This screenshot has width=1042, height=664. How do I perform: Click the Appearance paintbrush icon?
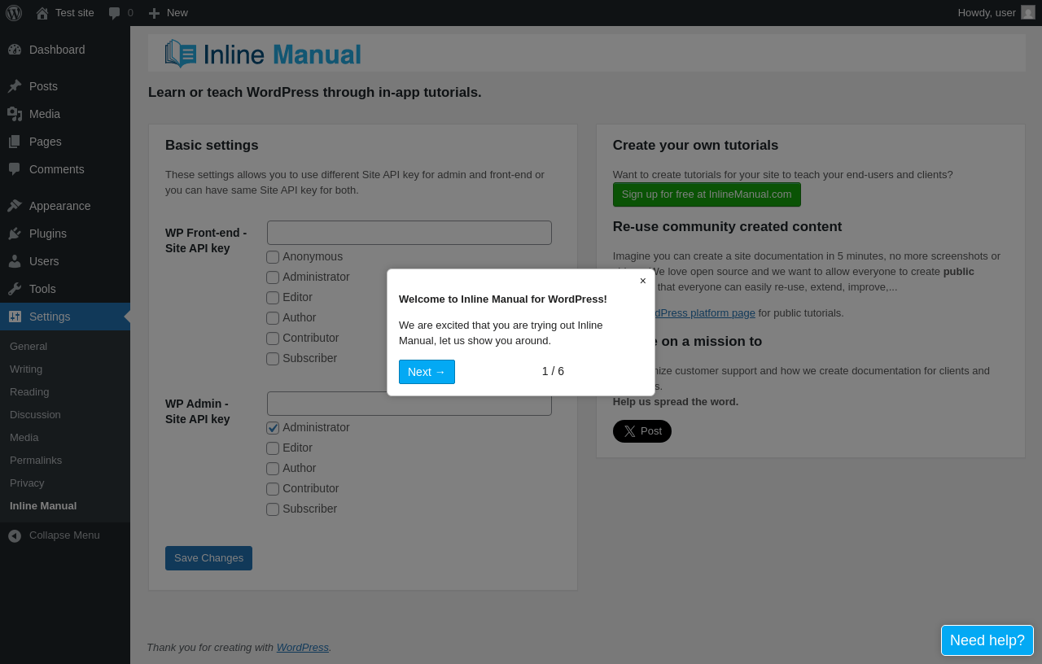(x=15, y=206)
